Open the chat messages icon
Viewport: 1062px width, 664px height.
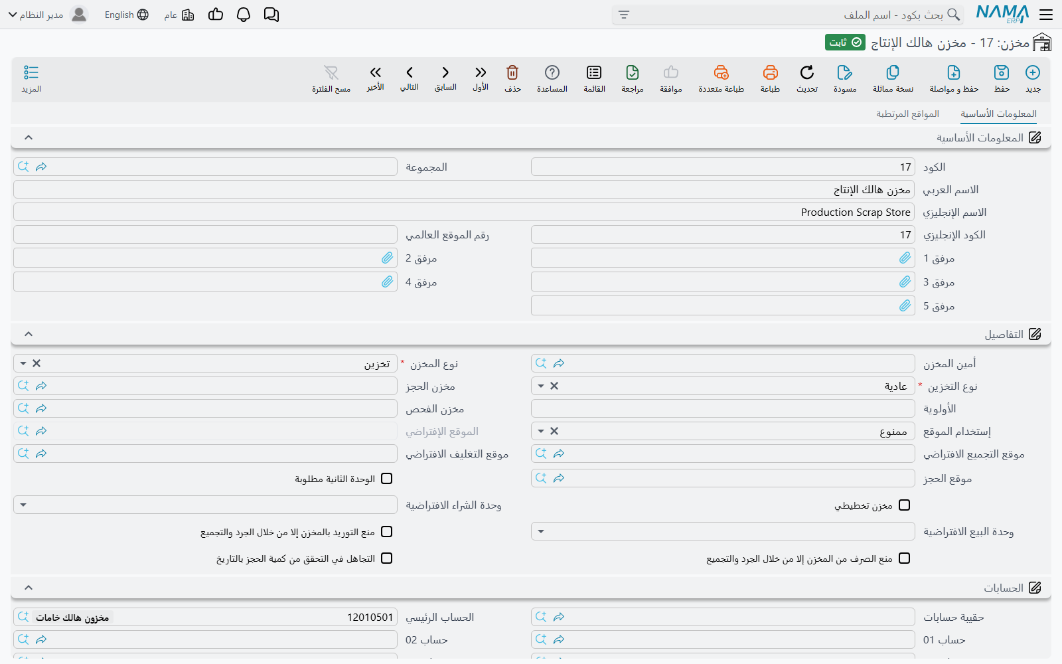pyautogui.click(x=271, y=15)
